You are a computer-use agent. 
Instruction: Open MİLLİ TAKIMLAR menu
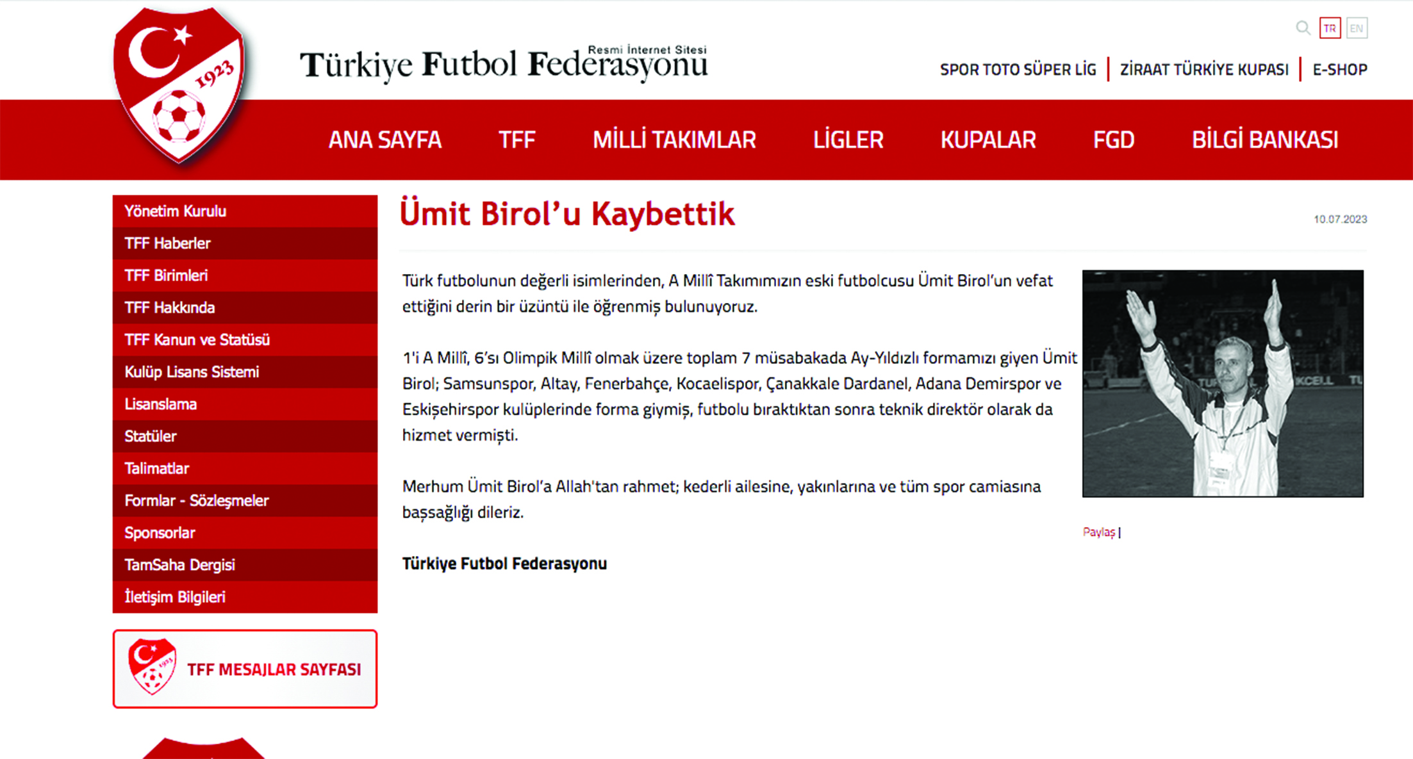point(674,140)
